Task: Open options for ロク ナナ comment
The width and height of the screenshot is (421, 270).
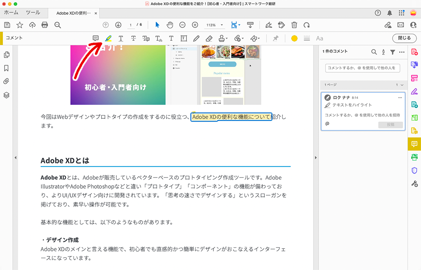Action: [x=400, y=98]
